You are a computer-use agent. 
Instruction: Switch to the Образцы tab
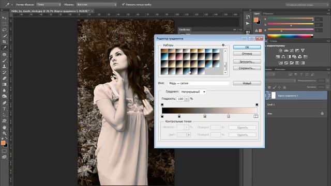click(268, 13)
